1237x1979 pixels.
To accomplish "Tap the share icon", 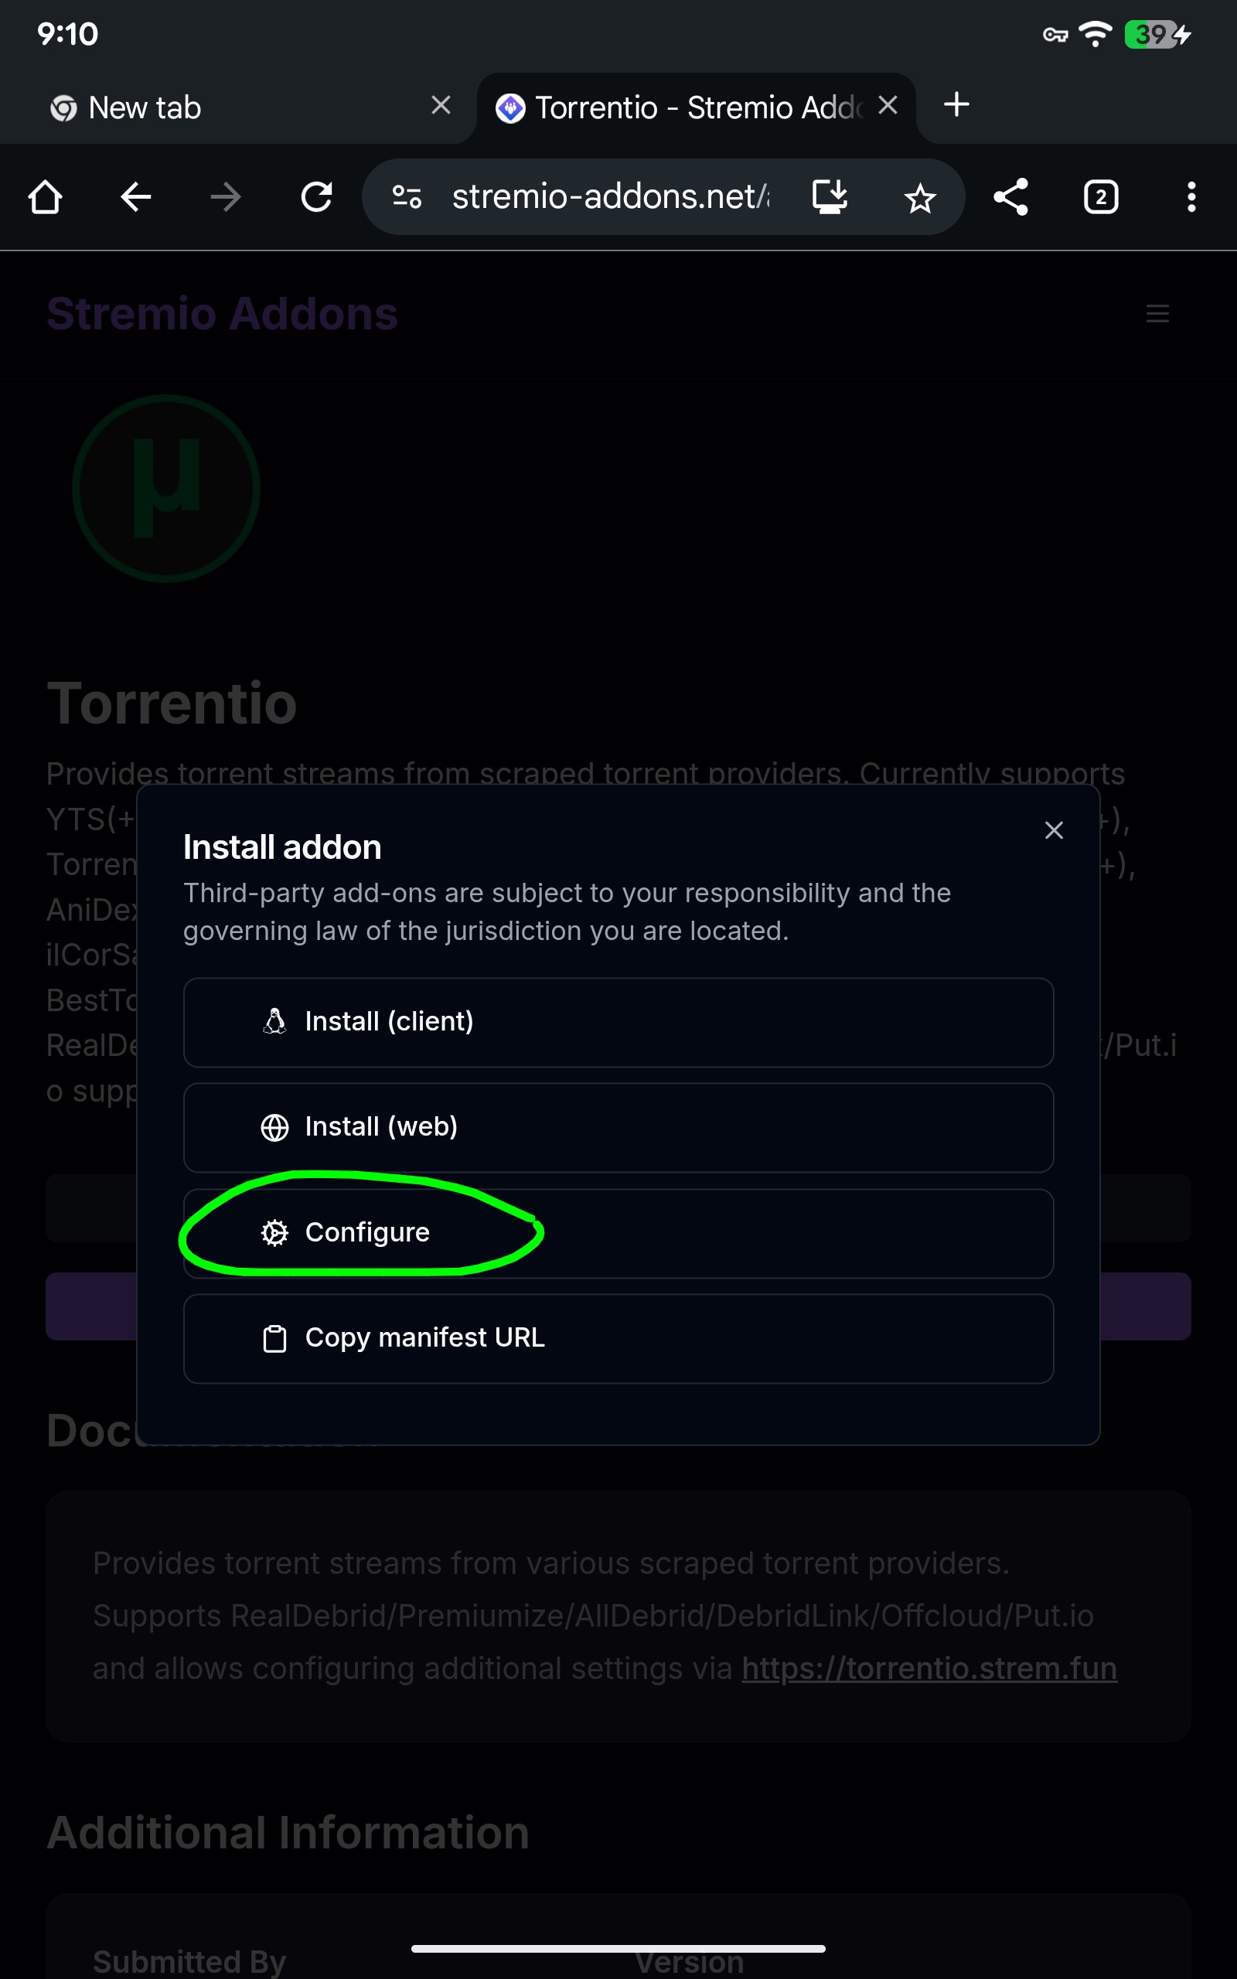I will click(1010, 197).
